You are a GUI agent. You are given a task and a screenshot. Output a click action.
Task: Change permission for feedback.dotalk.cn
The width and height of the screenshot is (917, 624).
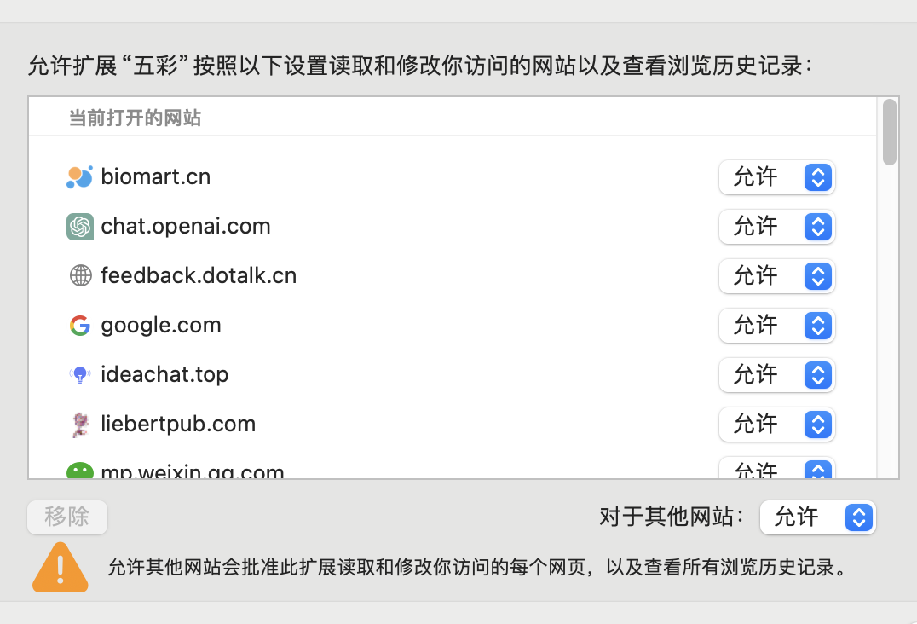pos(776,276)
